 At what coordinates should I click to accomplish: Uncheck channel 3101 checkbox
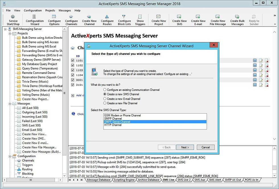tap(73, 85)
